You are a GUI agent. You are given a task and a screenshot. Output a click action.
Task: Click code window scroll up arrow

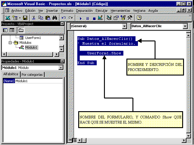click(188, 36)
